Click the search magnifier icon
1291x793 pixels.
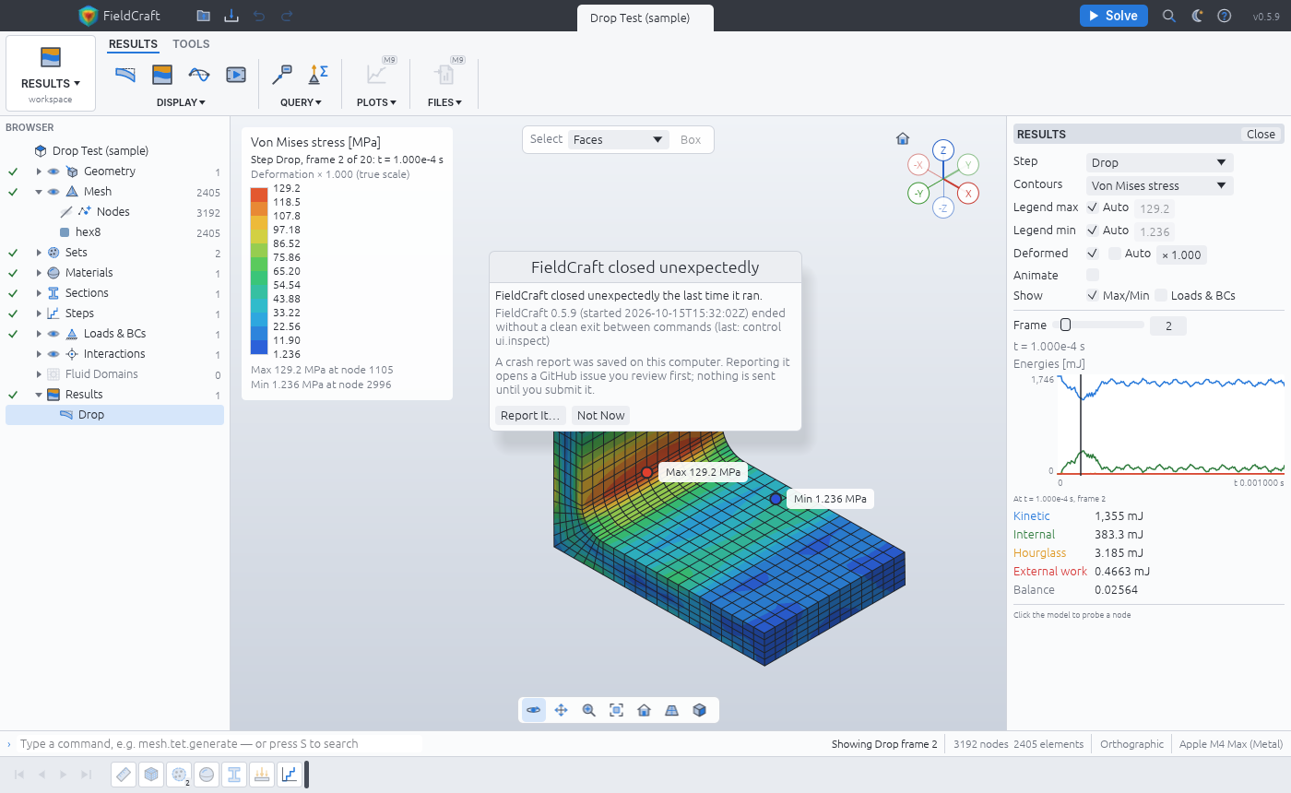(x=1168, y=16)
